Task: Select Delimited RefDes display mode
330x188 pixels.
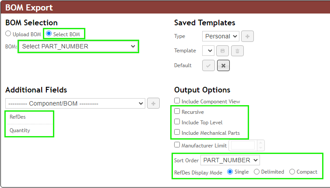Action: tap(256, 172)
